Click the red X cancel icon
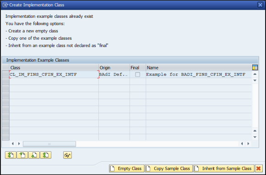Screen dimensions: 266x175 pyautogui.click(x=259, y=169)
